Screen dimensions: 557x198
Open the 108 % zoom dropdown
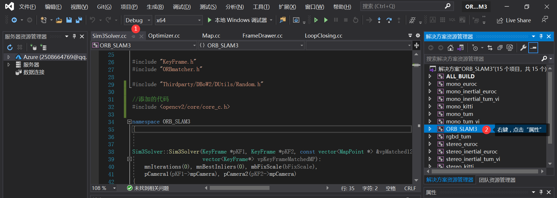(x=104, y=188)
